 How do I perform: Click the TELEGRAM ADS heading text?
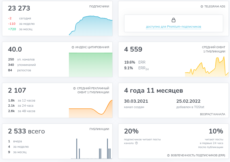click(x=215, y=7)
